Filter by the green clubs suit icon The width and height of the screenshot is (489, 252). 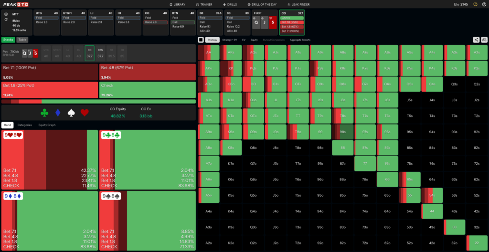pyautogui.click(x=44, y=113)
